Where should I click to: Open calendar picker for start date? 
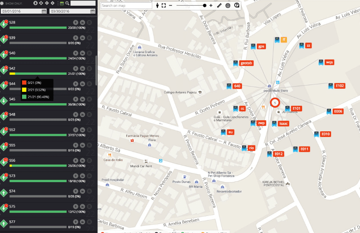click(x=44, y=11)
